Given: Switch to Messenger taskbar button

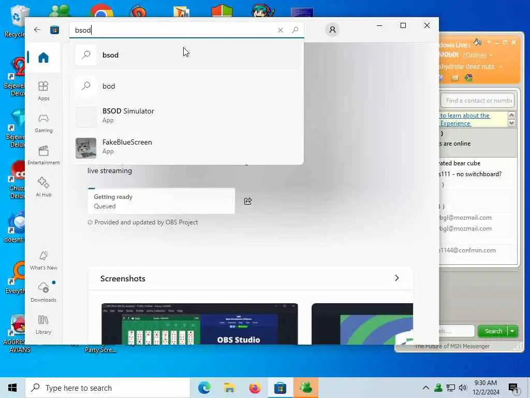Looking at the screenshot, I should (x=305, y=388).
